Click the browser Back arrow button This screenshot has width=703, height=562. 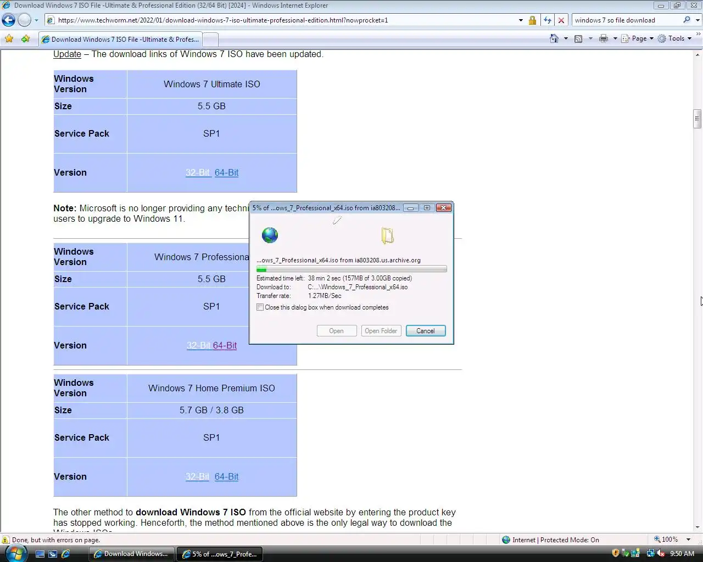pyautogui.click(x=9, y=20)
